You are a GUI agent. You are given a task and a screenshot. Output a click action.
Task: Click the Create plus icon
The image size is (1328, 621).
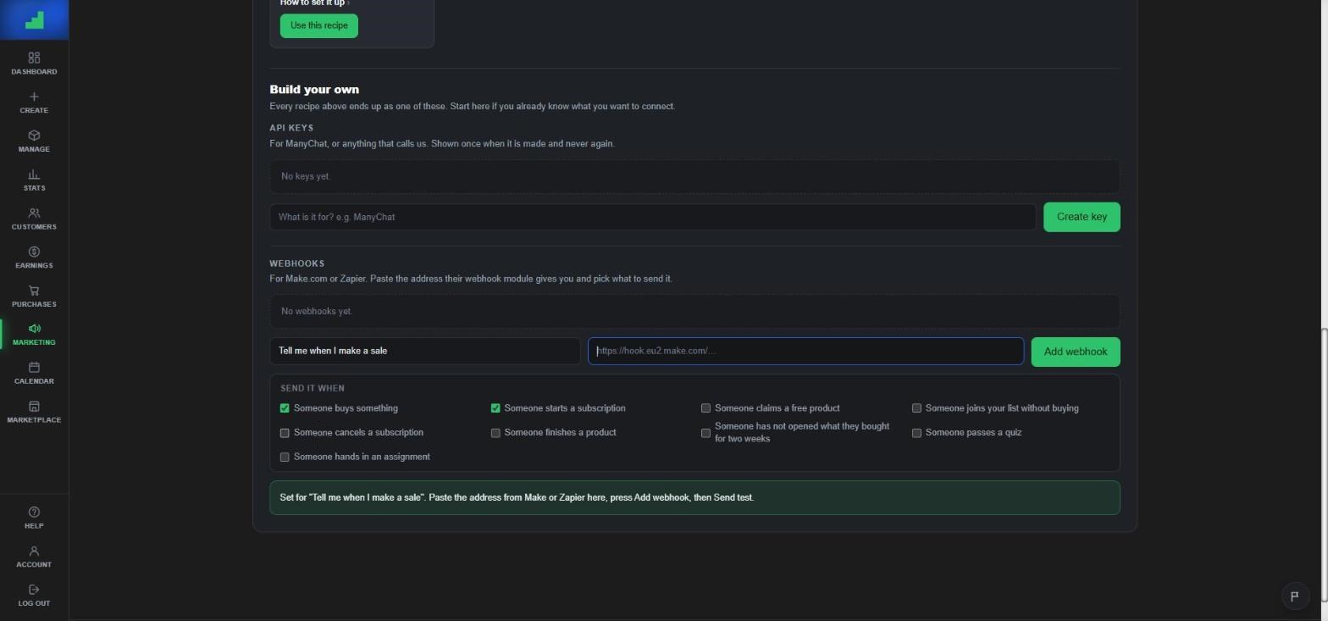click(34, 97)
